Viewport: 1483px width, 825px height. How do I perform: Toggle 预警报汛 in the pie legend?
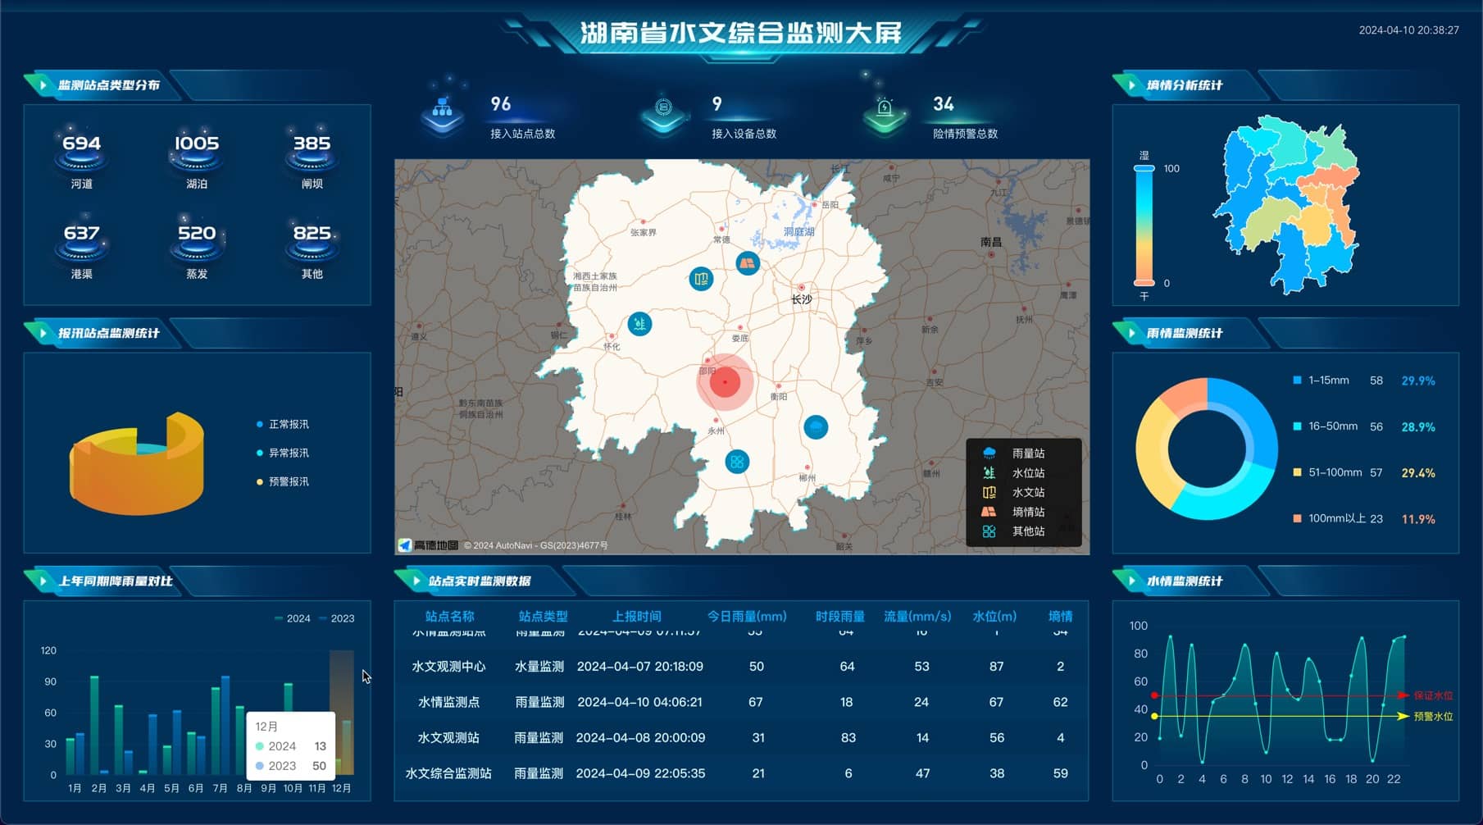[283, 481]
